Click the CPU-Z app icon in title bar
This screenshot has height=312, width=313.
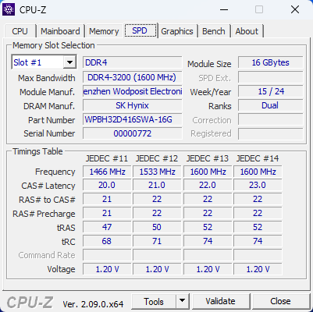coord(9,9)
